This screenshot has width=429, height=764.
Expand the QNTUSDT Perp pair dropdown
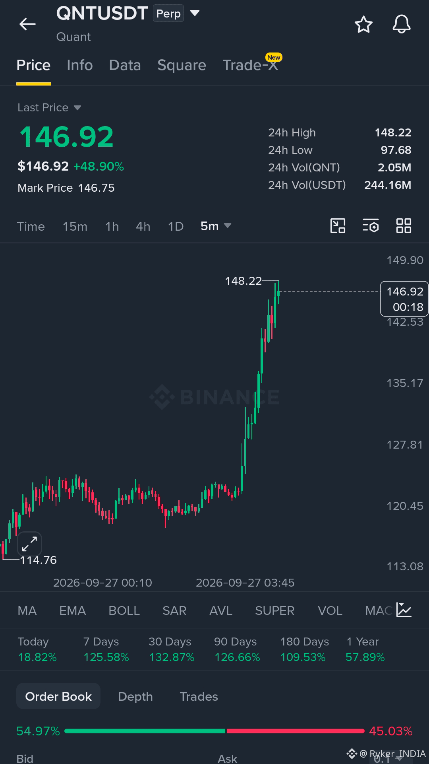pos(195,13)
